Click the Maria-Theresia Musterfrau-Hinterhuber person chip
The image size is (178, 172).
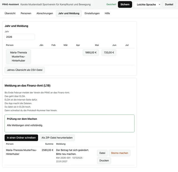click(19, 57)
